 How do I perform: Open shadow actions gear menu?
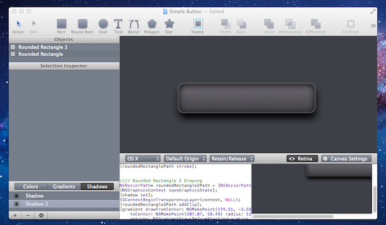(x=41, y=216)
